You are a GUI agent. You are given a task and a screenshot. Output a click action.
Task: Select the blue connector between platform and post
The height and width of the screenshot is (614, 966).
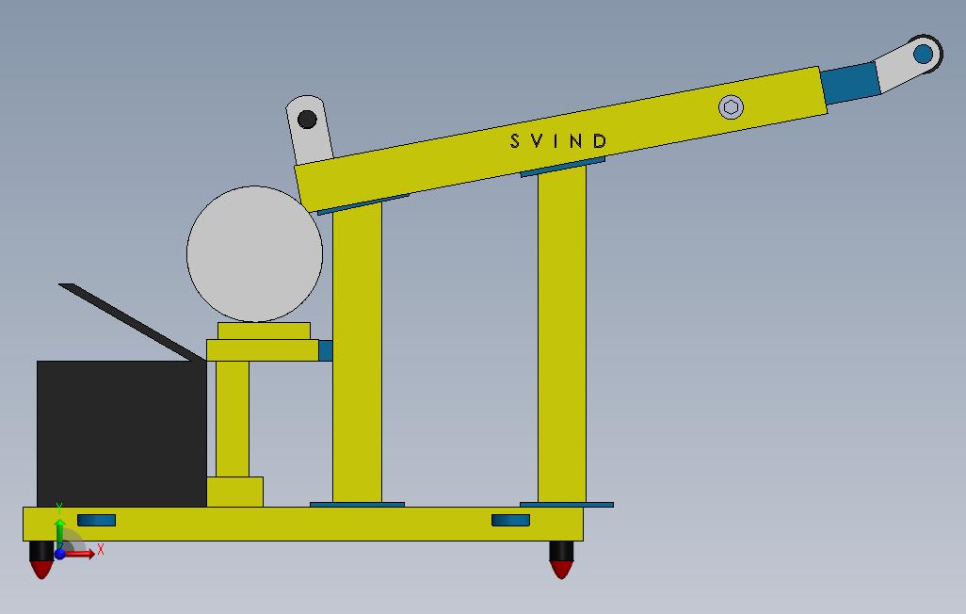pyautogui.click(x=325, y=350)
